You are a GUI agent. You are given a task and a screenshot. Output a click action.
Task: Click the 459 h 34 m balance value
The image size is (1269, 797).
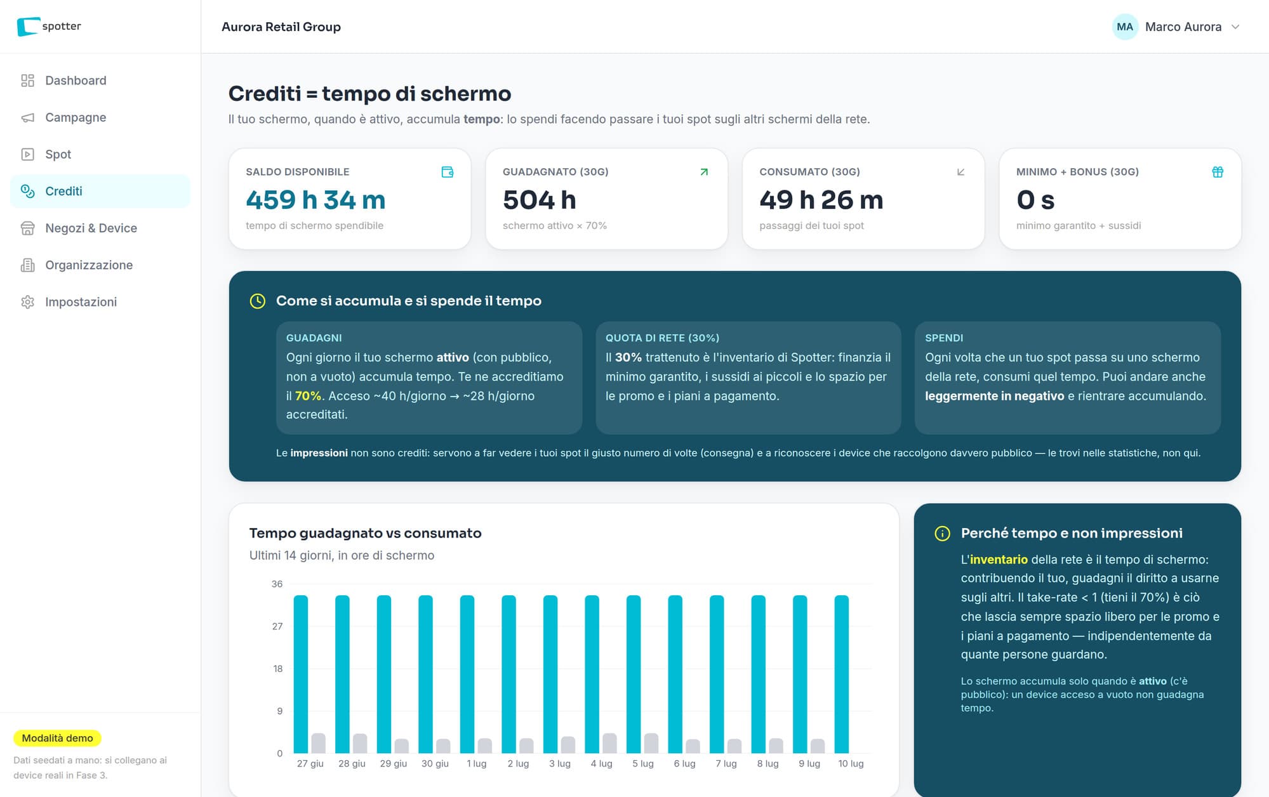point(316,200)
